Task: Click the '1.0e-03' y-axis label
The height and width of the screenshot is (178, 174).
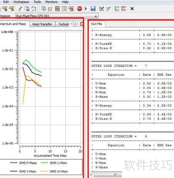Action: pyautogui.click(x=8, y=87)
